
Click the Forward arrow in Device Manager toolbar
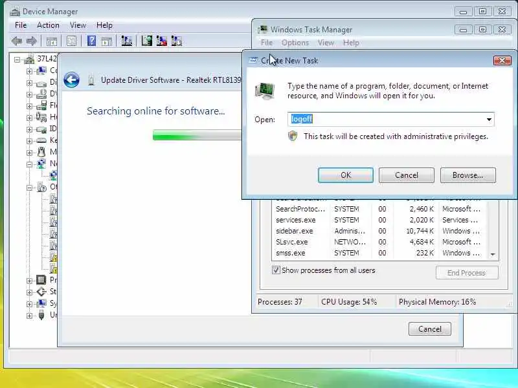point(32,41)
